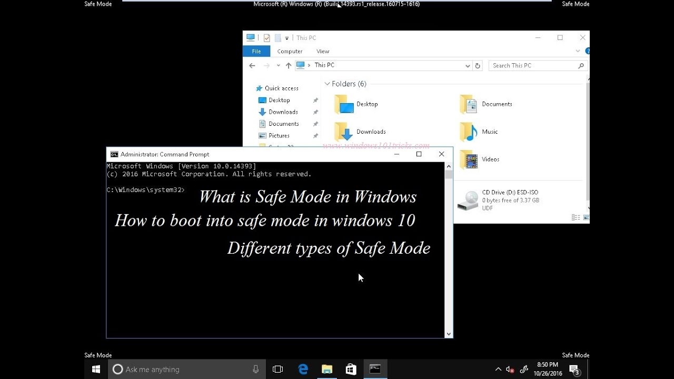The width and height of the screenshot is (674, 379).
Task: Go back in File Explorer
Action: coord(252,66)
